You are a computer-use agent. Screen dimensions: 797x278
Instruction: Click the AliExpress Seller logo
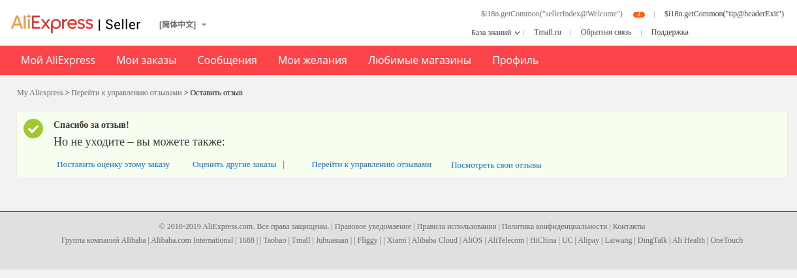76,24
